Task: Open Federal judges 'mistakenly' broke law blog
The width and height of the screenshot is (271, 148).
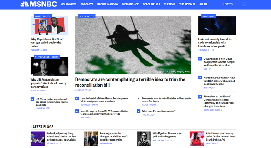Action: [61, 136]
